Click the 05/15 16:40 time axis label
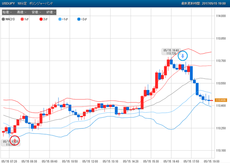The image size is (230, 163). tap(171, 161)
